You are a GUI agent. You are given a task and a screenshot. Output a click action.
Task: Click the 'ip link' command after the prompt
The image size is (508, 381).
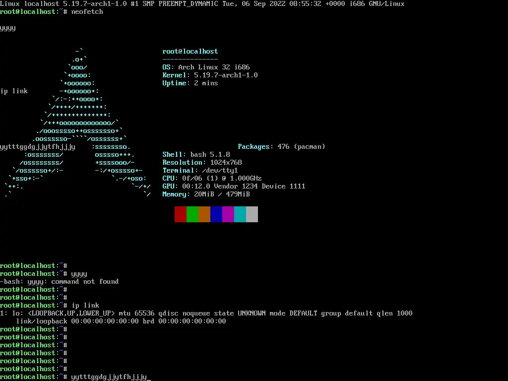(x=85, y=305)
